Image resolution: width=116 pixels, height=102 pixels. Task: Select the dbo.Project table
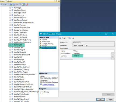pyautogui.click(x=18, y=45)
